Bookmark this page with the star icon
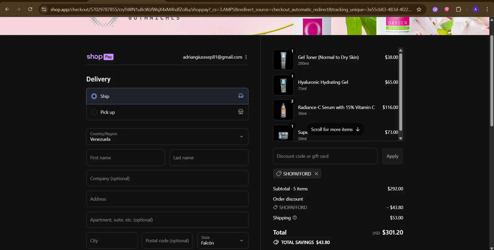494x250 pixels. click(419, 10)
